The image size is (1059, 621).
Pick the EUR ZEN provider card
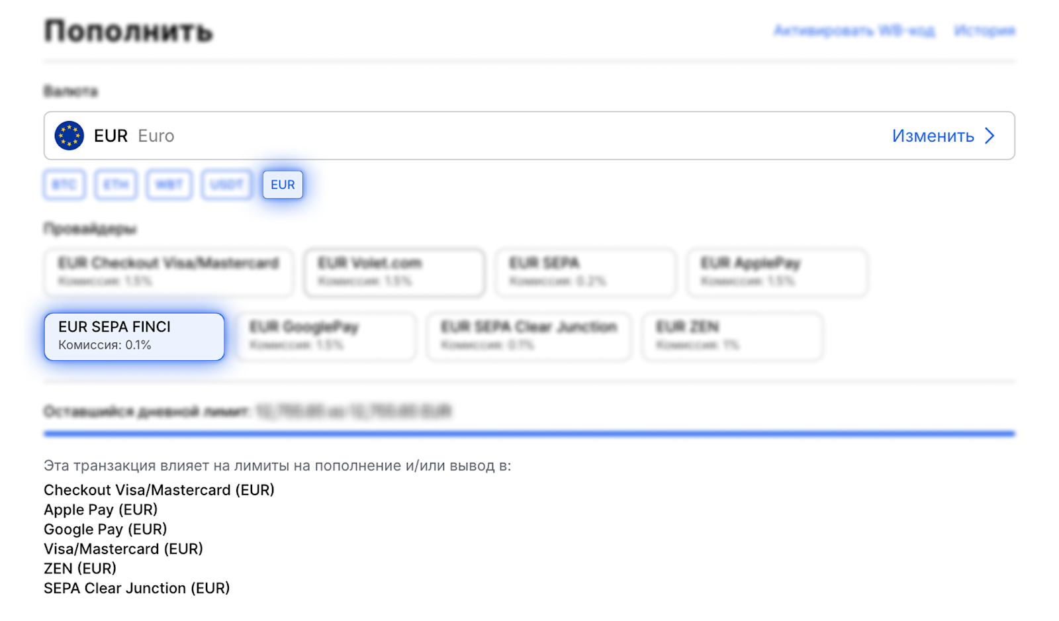point(732,336)
